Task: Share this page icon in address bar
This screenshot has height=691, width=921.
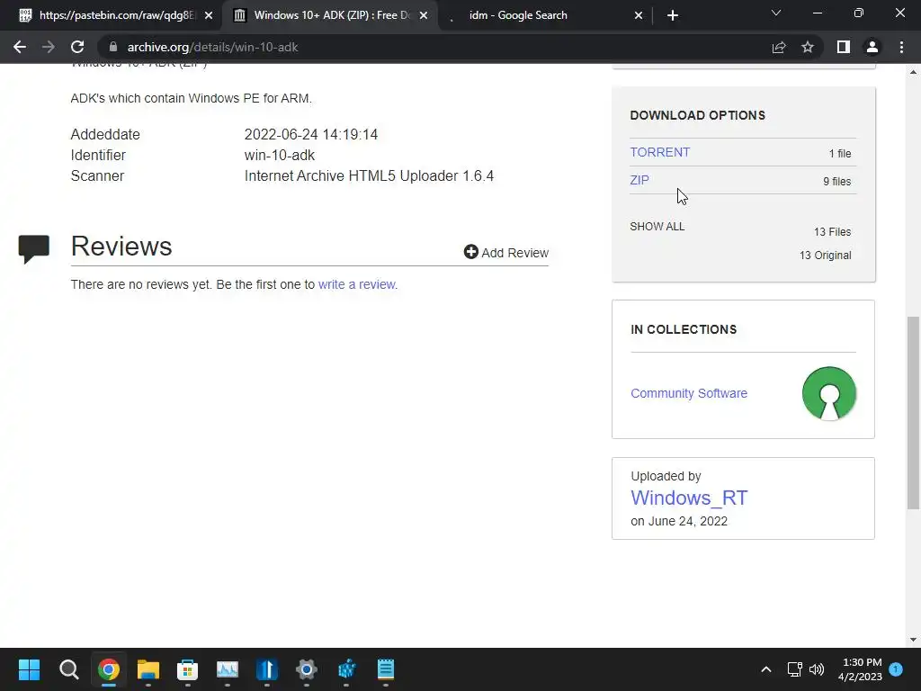Action: 779,47
